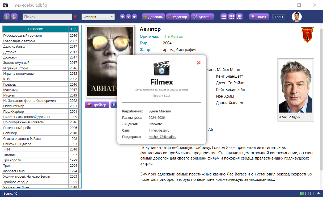Viewport: 323px width, 197px height.
Task: Select Список Шиндлера row
Action: click(x=40, y=144)
